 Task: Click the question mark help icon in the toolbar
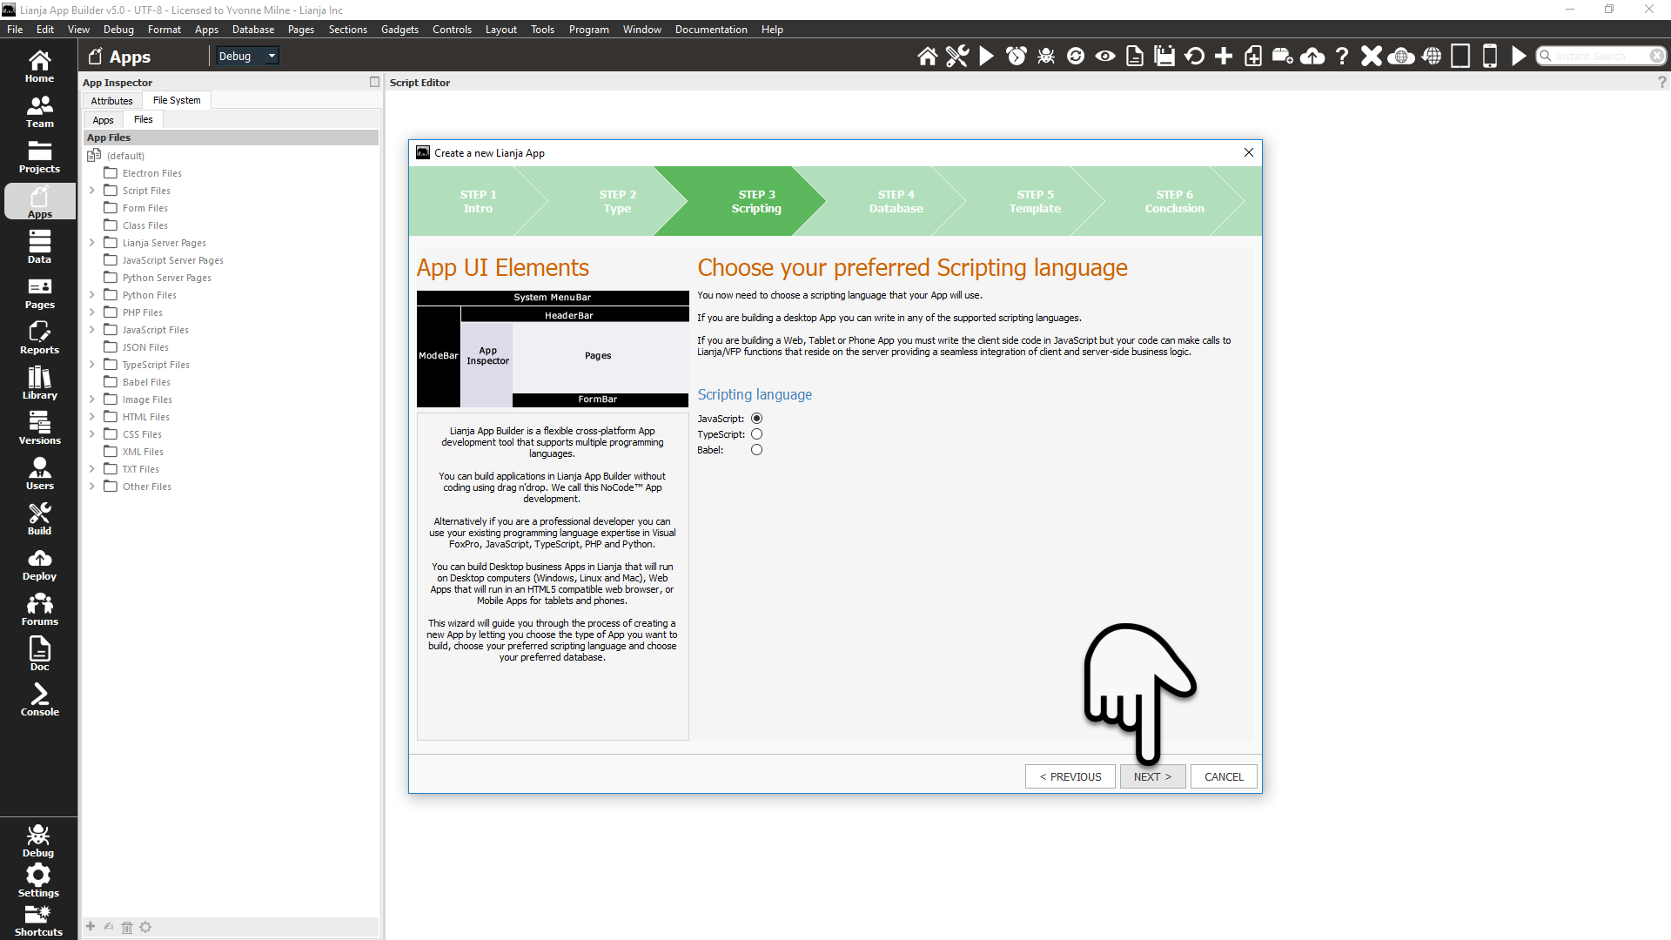tap(1341, 57)
